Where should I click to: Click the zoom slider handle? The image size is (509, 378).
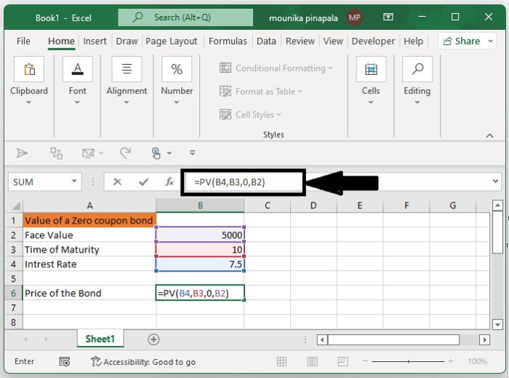pyautogui.click(x=409, y=361)
